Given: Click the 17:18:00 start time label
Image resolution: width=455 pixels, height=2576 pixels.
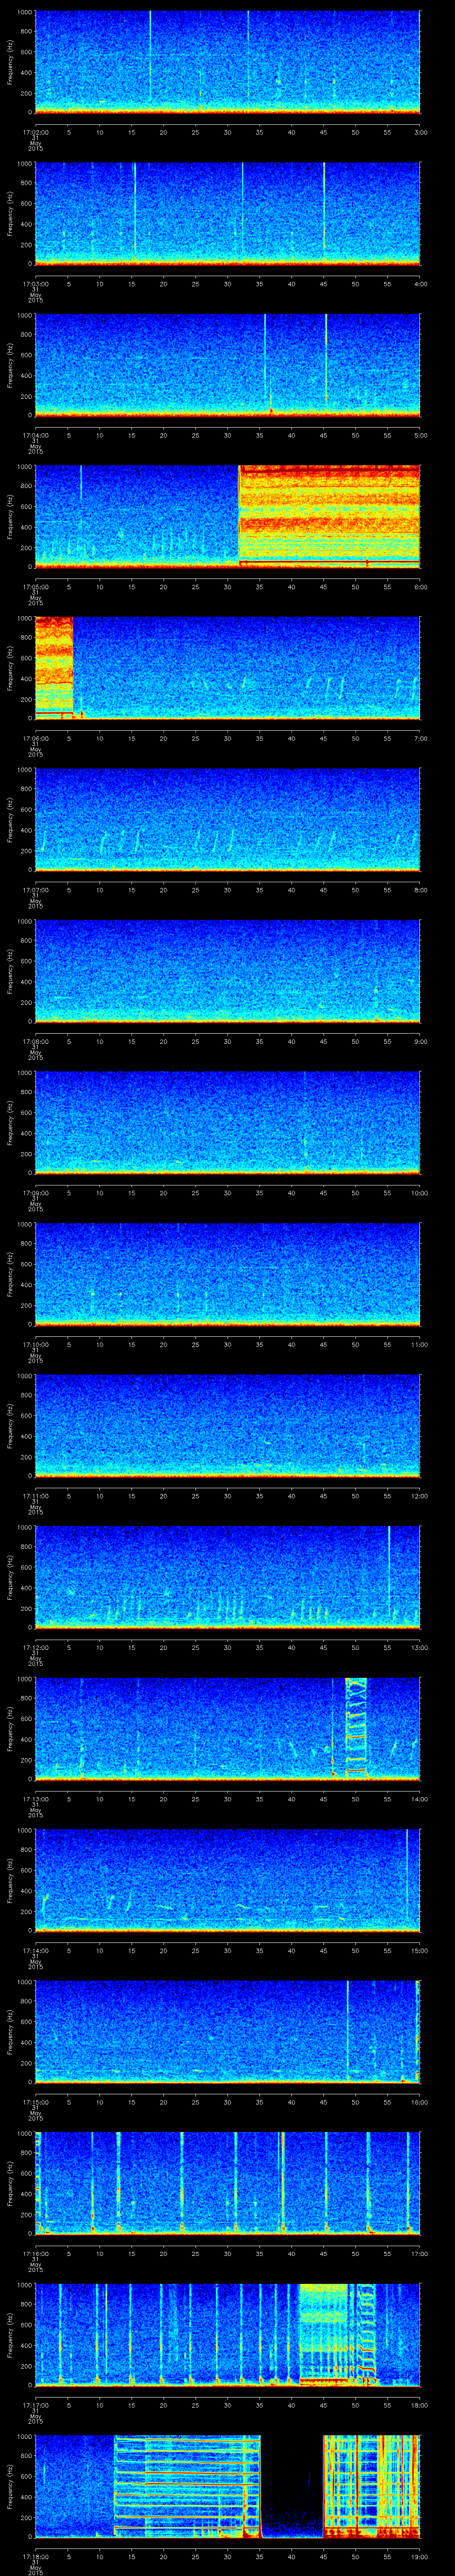Looking at the screenshot, I should coord(35,2557).
